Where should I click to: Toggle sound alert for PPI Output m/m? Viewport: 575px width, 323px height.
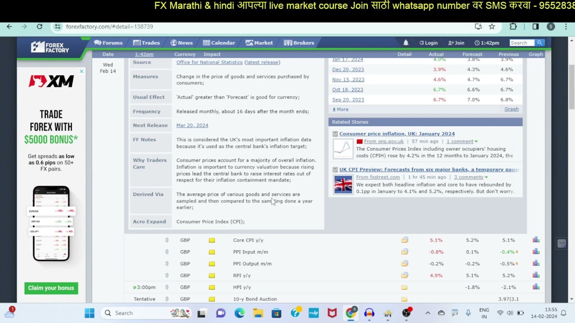pyautogui.click(x=167, y=264)
